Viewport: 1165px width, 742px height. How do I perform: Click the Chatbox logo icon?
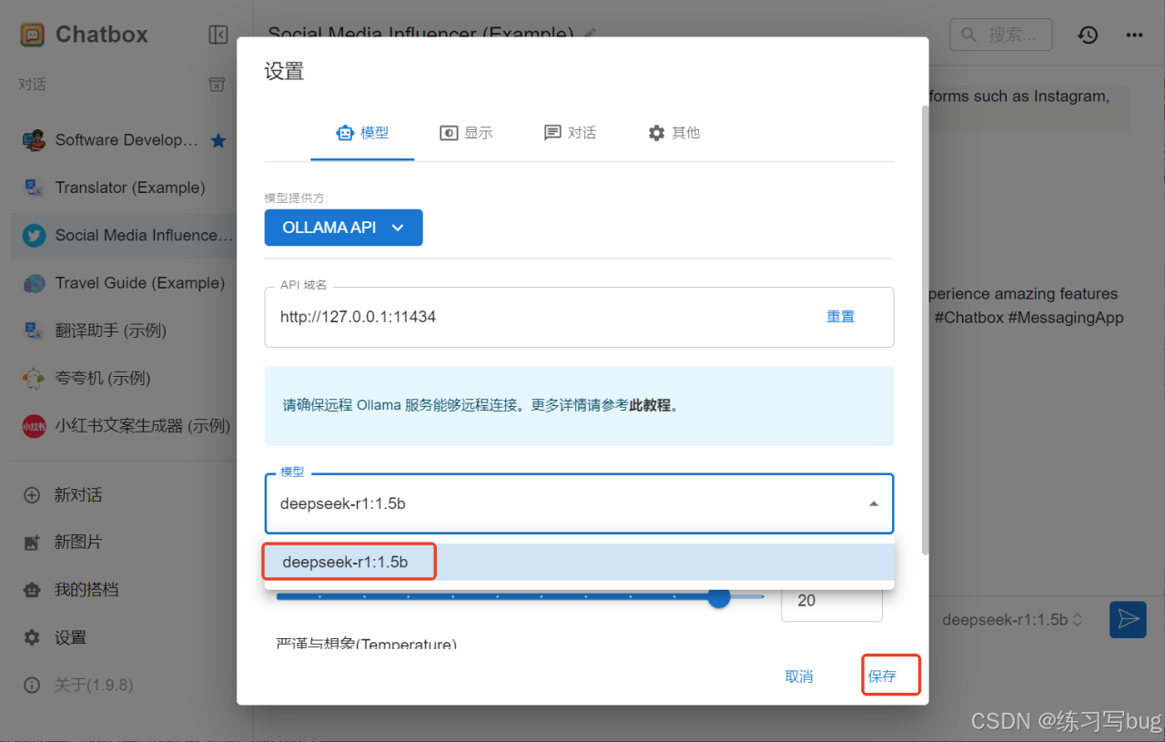[x=33, y=35]
